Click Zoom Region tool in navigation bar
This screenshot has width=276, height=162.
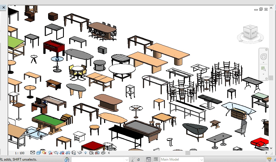[x=263, y=69]
